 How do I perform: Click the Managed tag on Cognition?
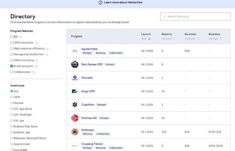pos(101,105)
